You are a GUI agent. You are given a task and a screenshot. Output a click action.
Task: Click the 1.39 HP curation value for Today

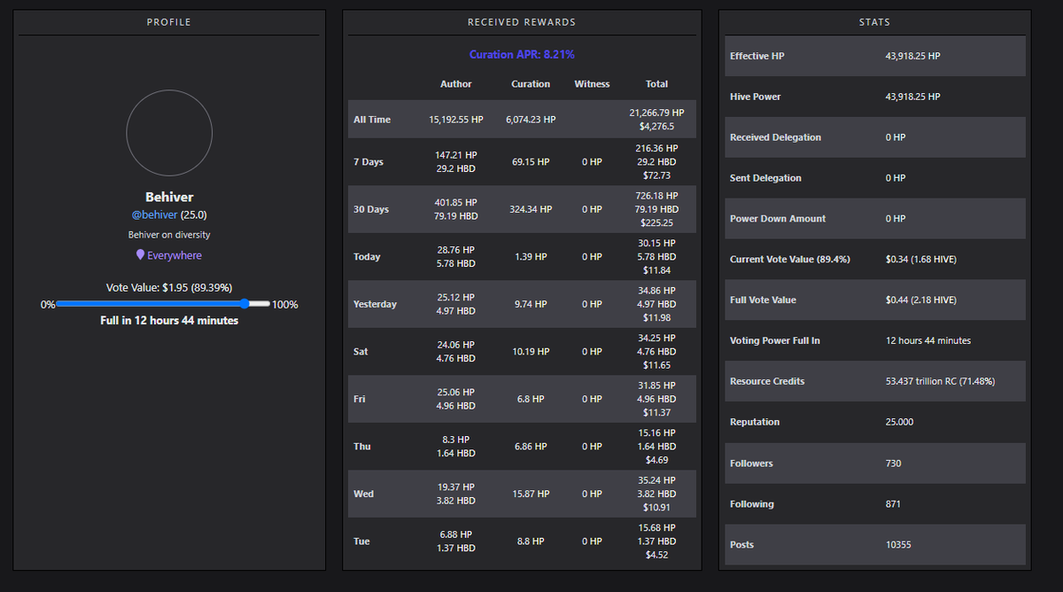click(531, 257)
